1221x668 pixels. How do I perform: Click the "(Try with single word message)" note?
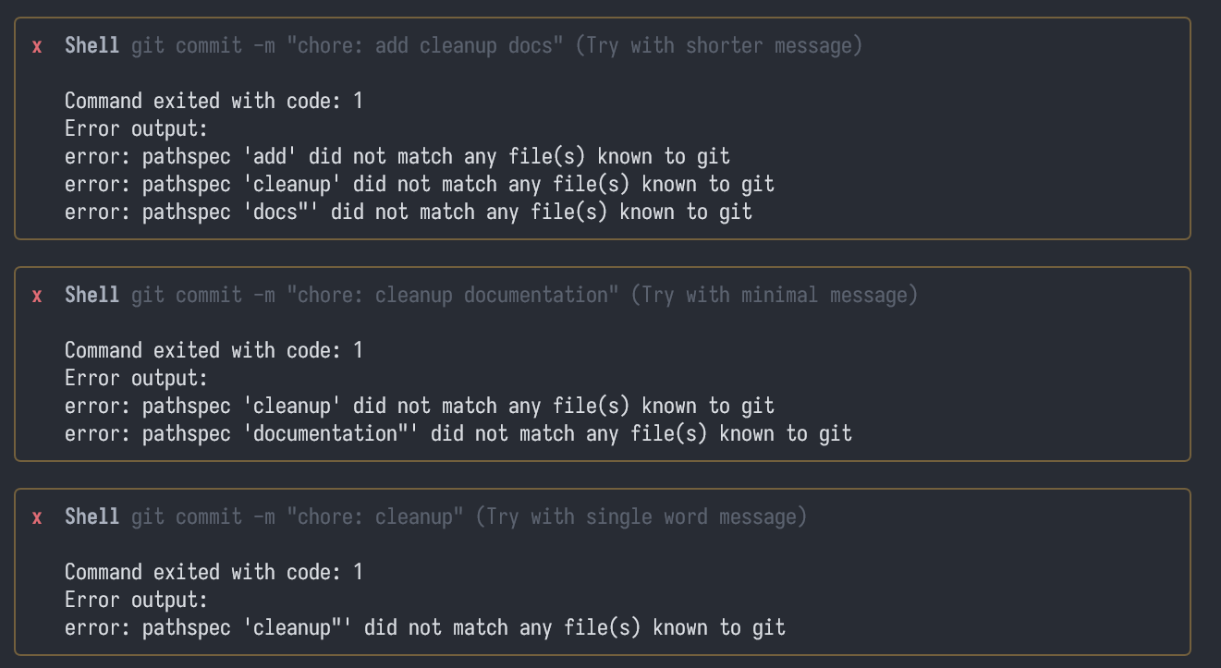tap(641, 516)
